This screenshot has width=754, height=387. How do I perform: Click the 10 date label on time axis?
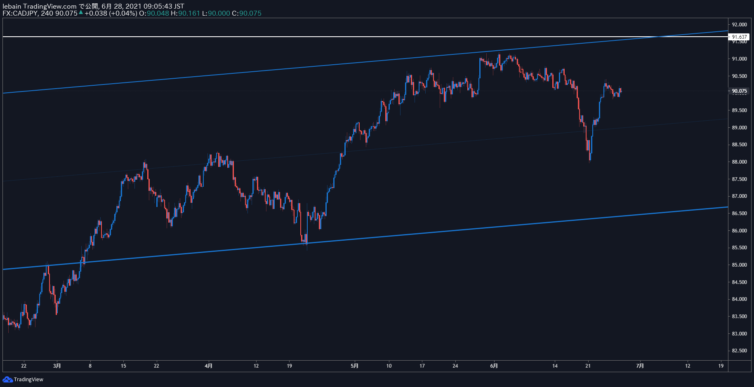tap(389, 366)
